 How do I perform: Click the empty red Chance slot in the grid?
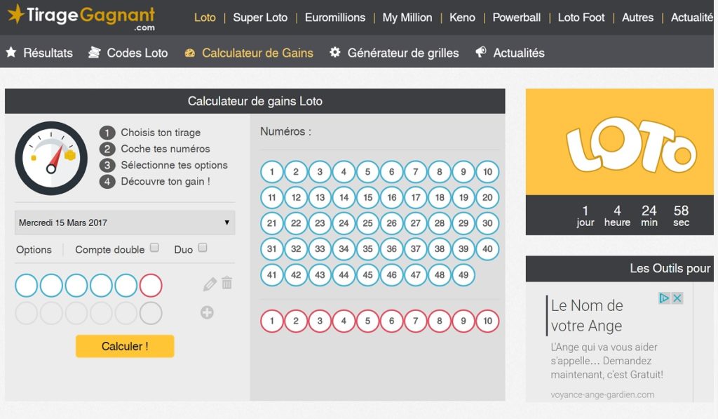[x=151, y=285]
